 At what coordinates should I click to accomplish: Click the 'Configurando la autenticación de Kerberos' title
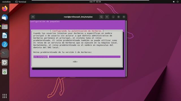(x=77, y=31)
